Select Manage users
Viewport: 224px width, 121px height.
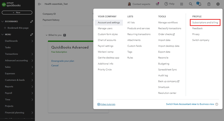105,28
